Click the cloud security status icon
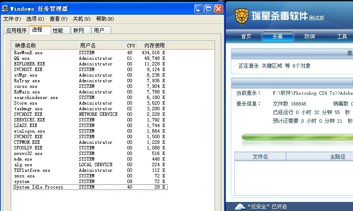The image size is (353, 211). [x=240, y=206]
